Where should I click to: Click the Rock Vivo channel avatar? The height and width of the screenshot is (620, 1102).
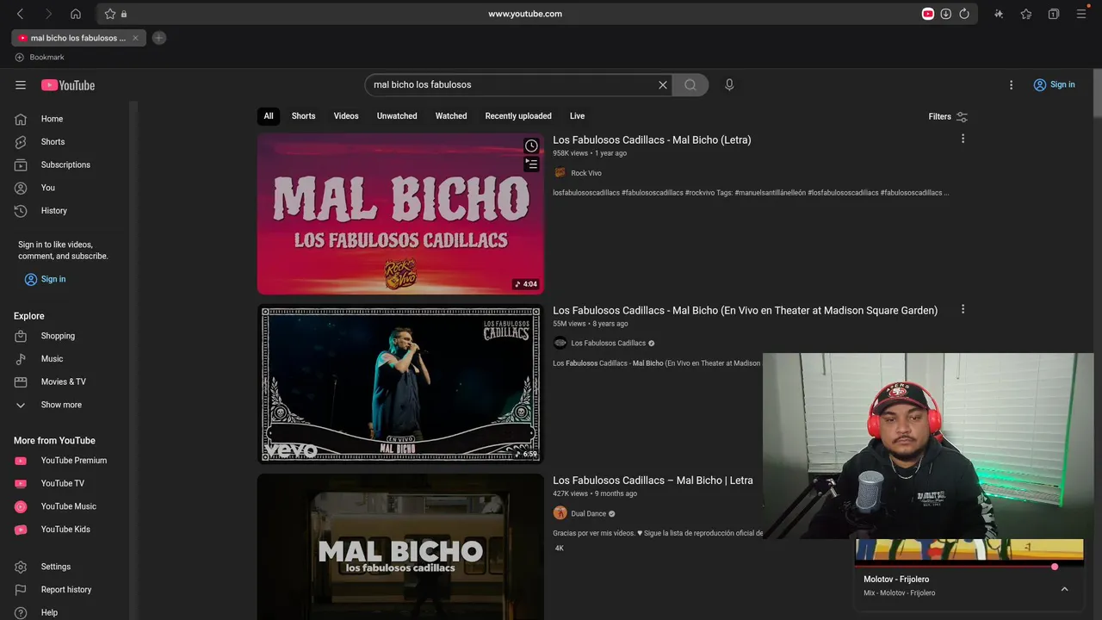(x=560, y=173)
